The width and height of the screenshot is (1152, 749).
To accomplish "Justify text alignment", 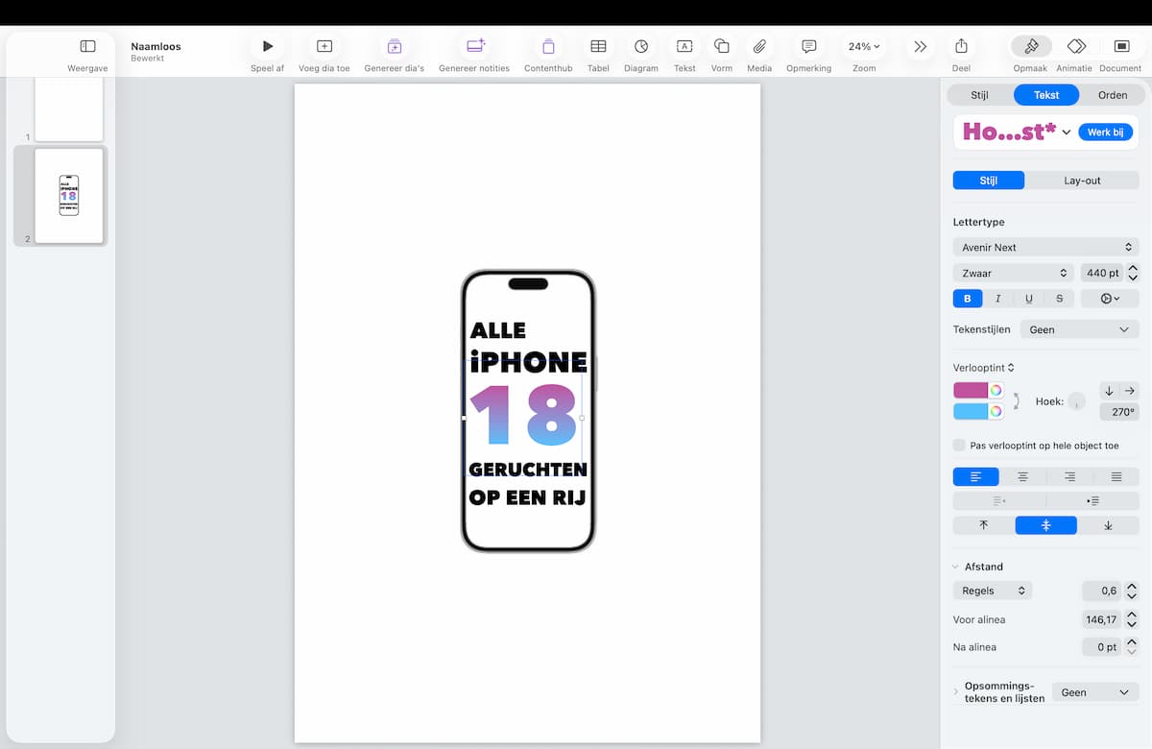I will [x=1116, y=476].
